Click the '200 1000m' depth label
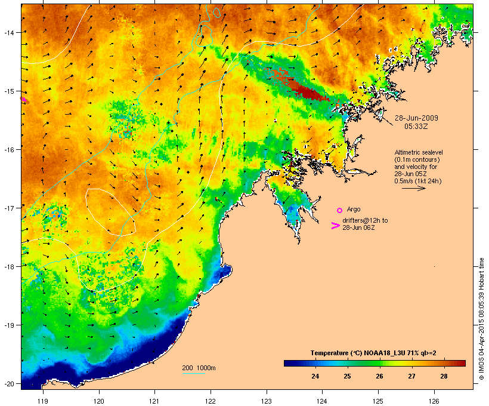489x406 pixels. [199, 368]
